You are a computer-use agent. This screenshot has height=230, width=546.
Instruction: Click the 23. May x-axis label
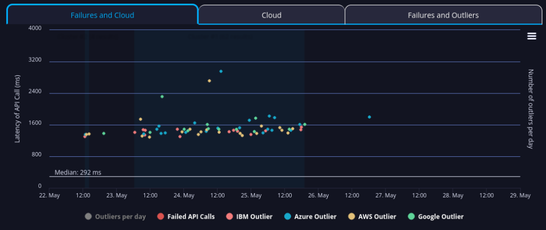[x=117, y=195]
